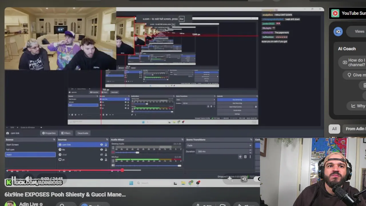Click the IQ icon on player controls
The image size is (366, 206).
[x=244, y=179]
